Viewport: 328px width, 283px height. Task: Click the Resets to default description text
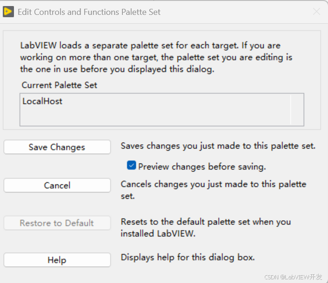[206, 227]
